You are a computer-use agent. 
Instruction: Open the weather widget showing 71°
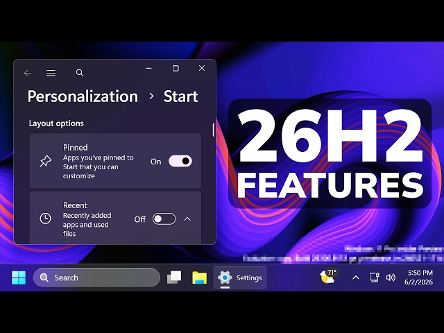point(328,277)
